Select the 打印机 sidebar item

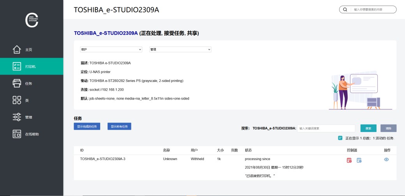(x=32, y=66)
